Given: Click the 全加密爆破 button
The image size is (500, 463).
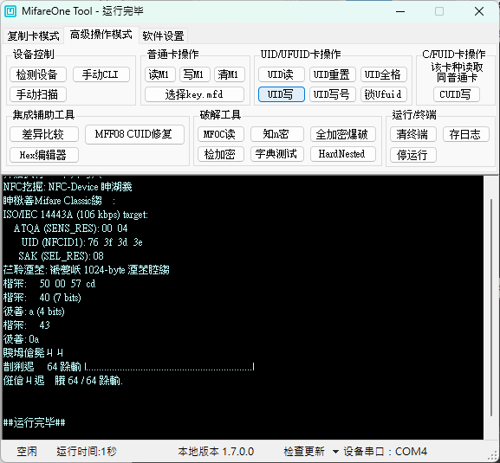Looking at the screenshot, I should tap(343, 134).
